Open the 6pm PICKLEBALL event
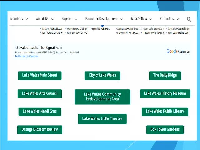The height and width of the screenshot is (150, 200). click(x=100, y=29)
